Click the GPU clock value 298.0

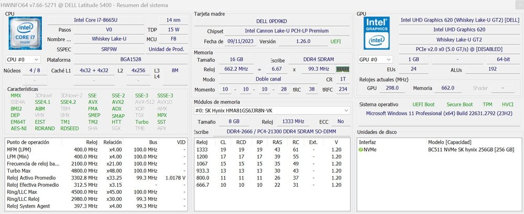[392, 88]
